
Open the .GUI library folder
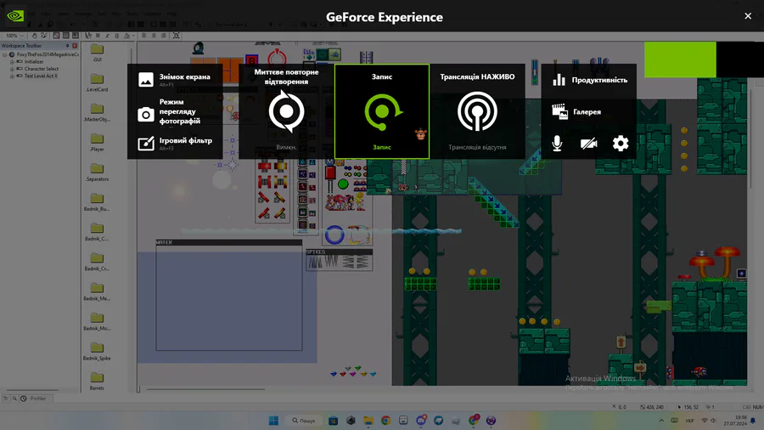coord(97,53)
